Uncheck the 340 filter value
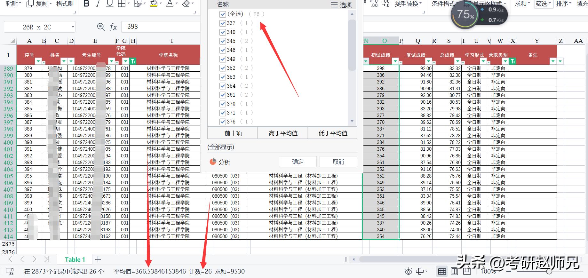Viewport: 588px width, 278px height. point(223,32)
